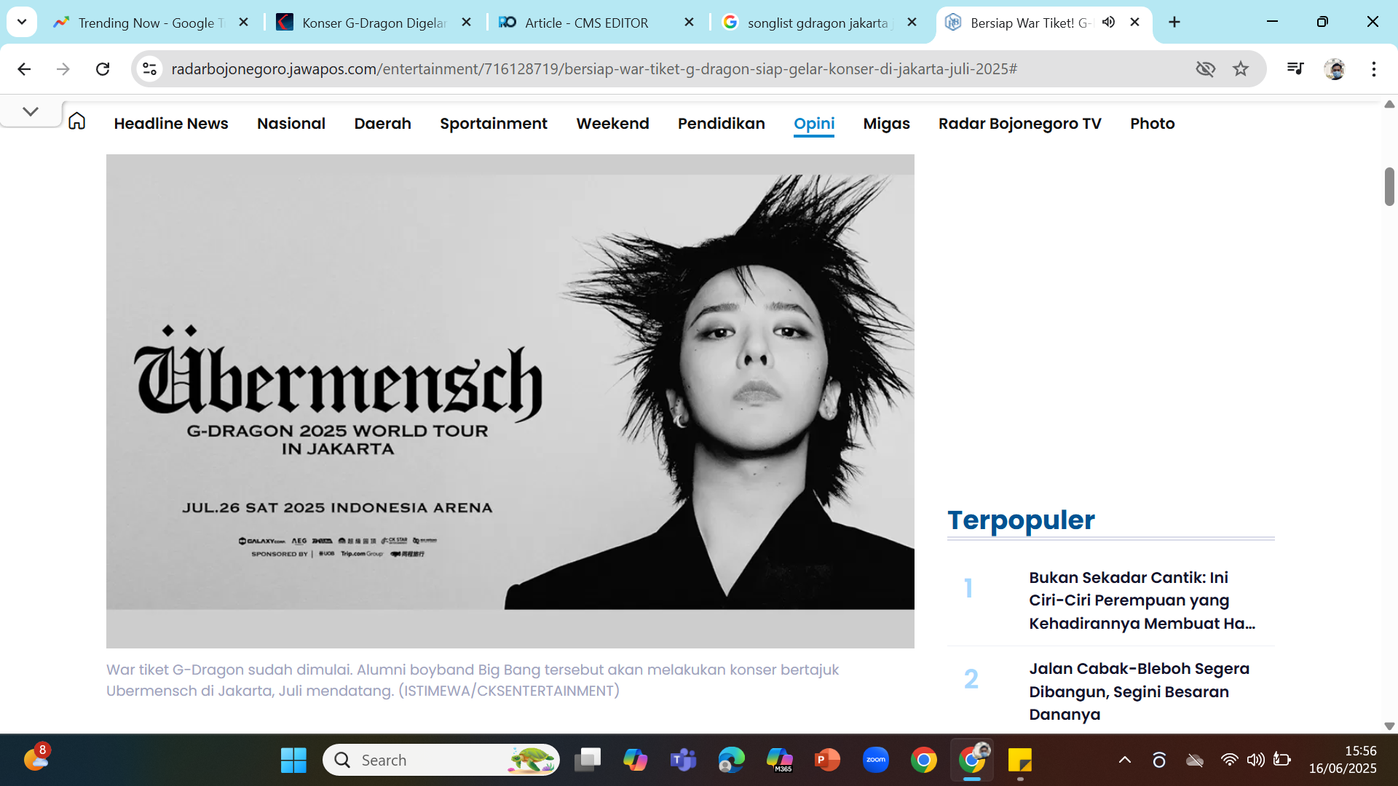The image size is (1398, 786).
Task: Open Chrome profile window on taskbar
Action: [972, 760]
